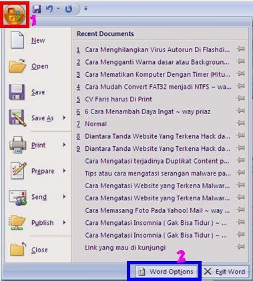253x281 pixels.
Task: Click the Save As floppy-with-pencil icon
Action: coord(17,118)
